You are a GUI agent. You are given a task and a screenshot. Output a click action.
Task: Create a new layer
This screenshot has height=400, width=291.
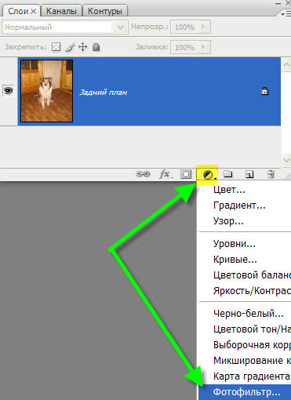tap(249, 174)
